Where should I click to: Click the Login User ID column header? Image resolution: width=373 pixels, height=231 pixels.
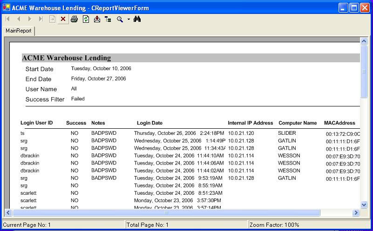pyautogui.click(x=37, y=123)
